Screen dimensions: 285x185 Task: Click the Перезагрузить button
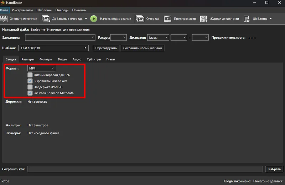click(x=106, y=48)
